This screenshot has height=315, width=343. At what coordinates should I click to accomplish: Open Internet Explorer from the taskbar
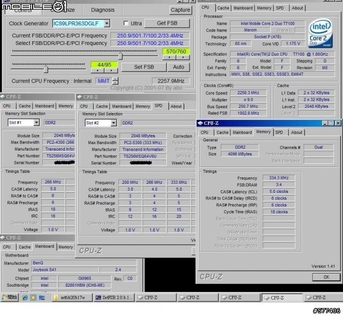[x=25, y=297]
